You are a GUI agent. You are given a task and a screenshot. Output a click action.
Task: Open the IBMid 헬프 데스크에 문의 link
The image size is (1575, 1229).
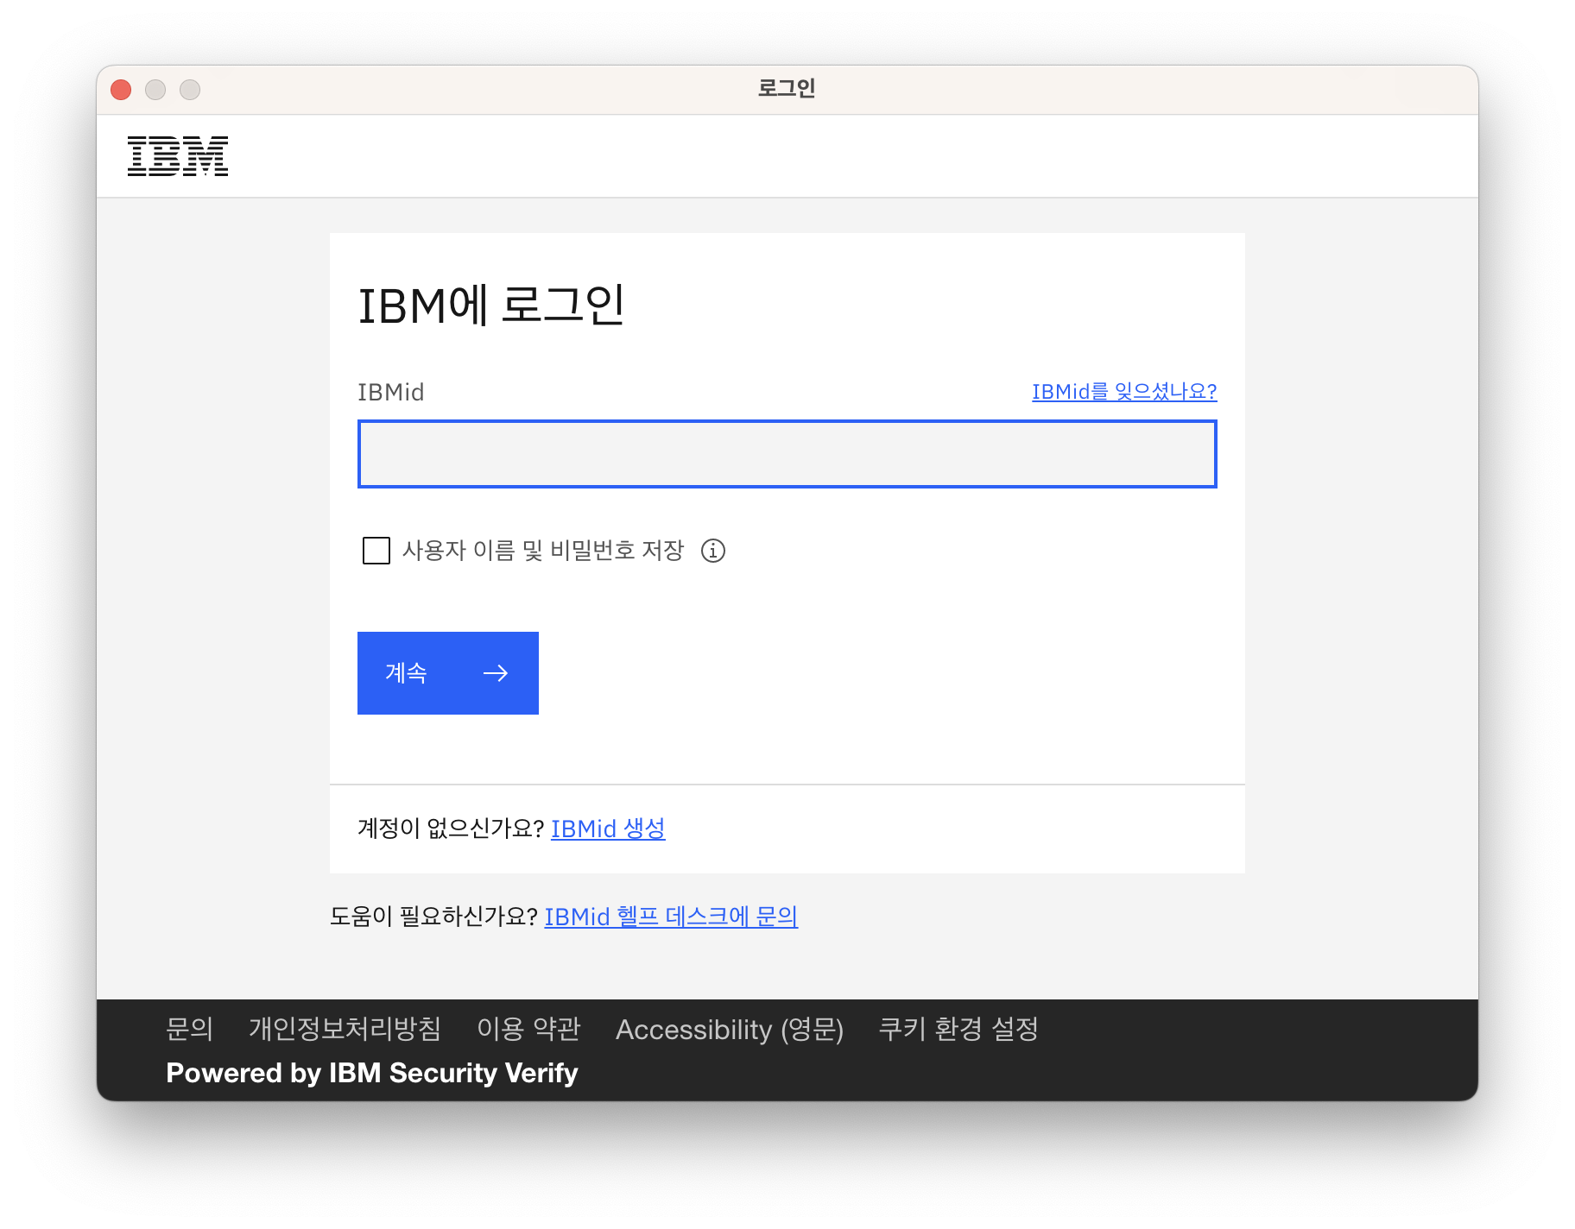671,917
